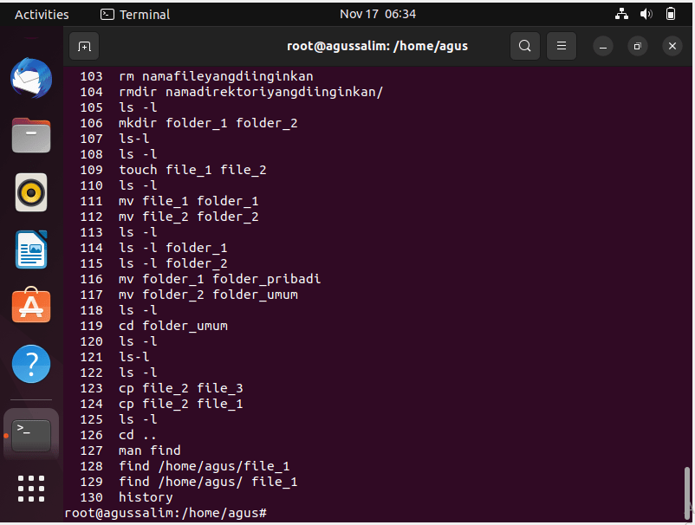Open the Terminal app menu in top bar
The image size is (695, 525).
click(x=135, y=15)
